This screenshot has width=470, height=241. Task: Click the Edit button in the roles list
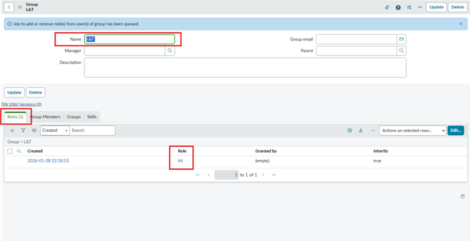(x=456, y=130)
